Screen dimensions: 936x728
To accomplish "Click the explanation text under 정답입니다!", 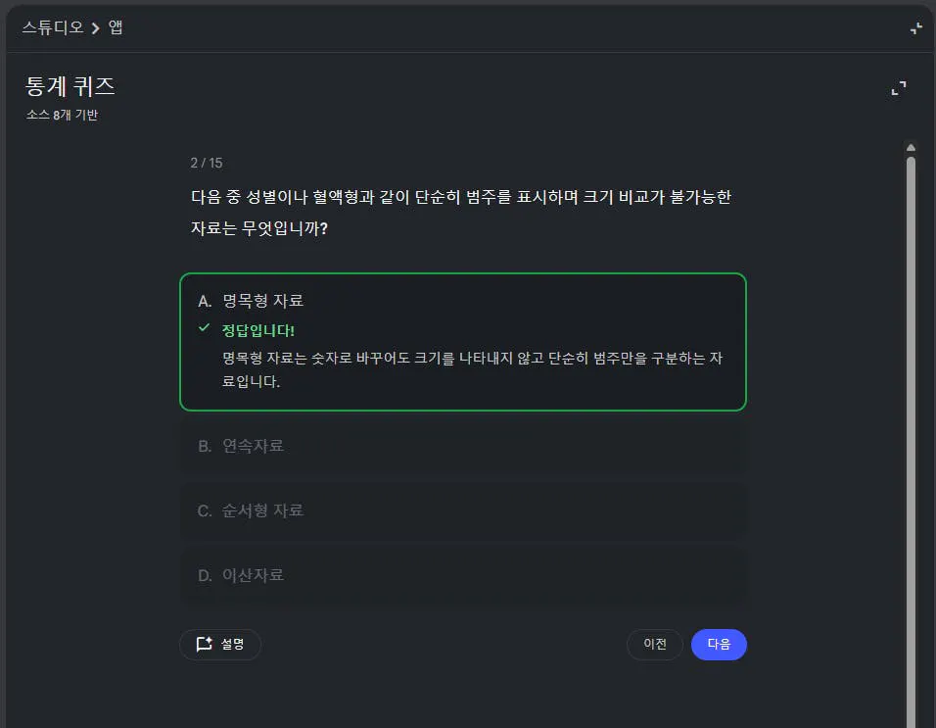I will [x=472, y=369].
